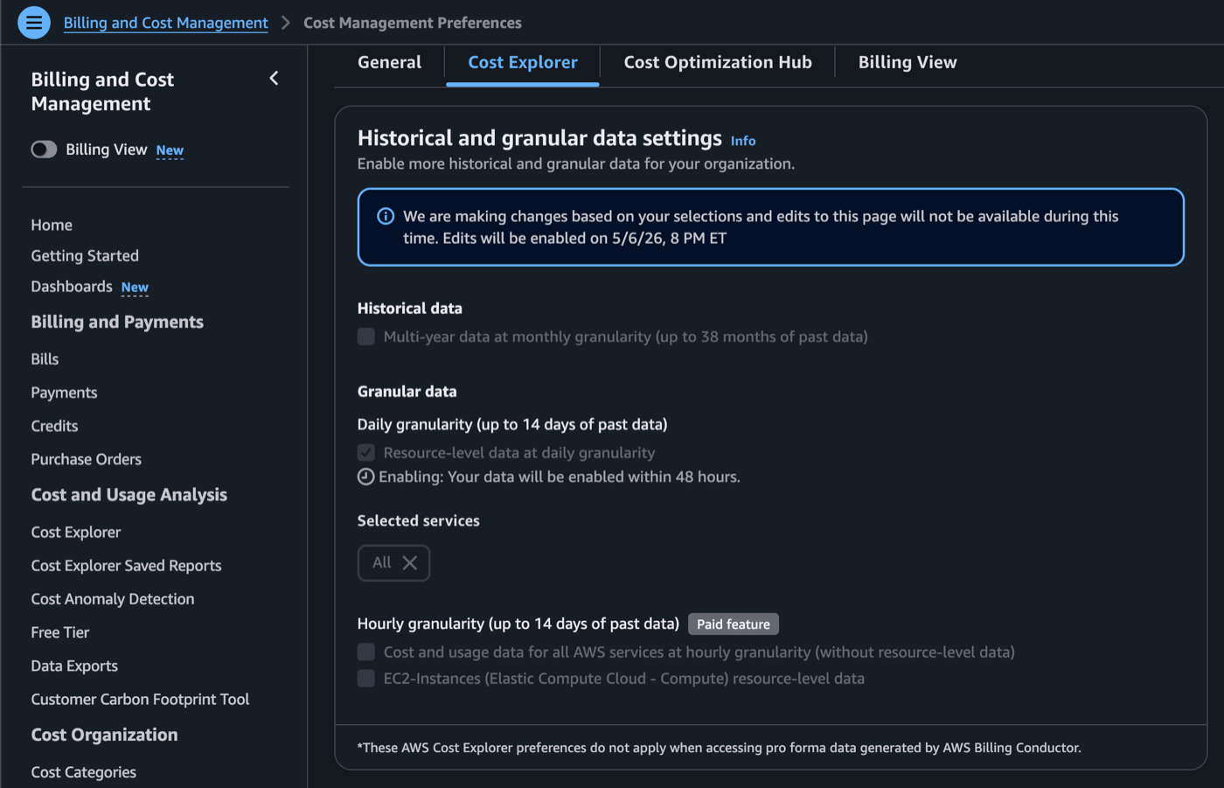Screen dimensions: 1224x788
Task: Open the Bills page
Action: point(45,359)
